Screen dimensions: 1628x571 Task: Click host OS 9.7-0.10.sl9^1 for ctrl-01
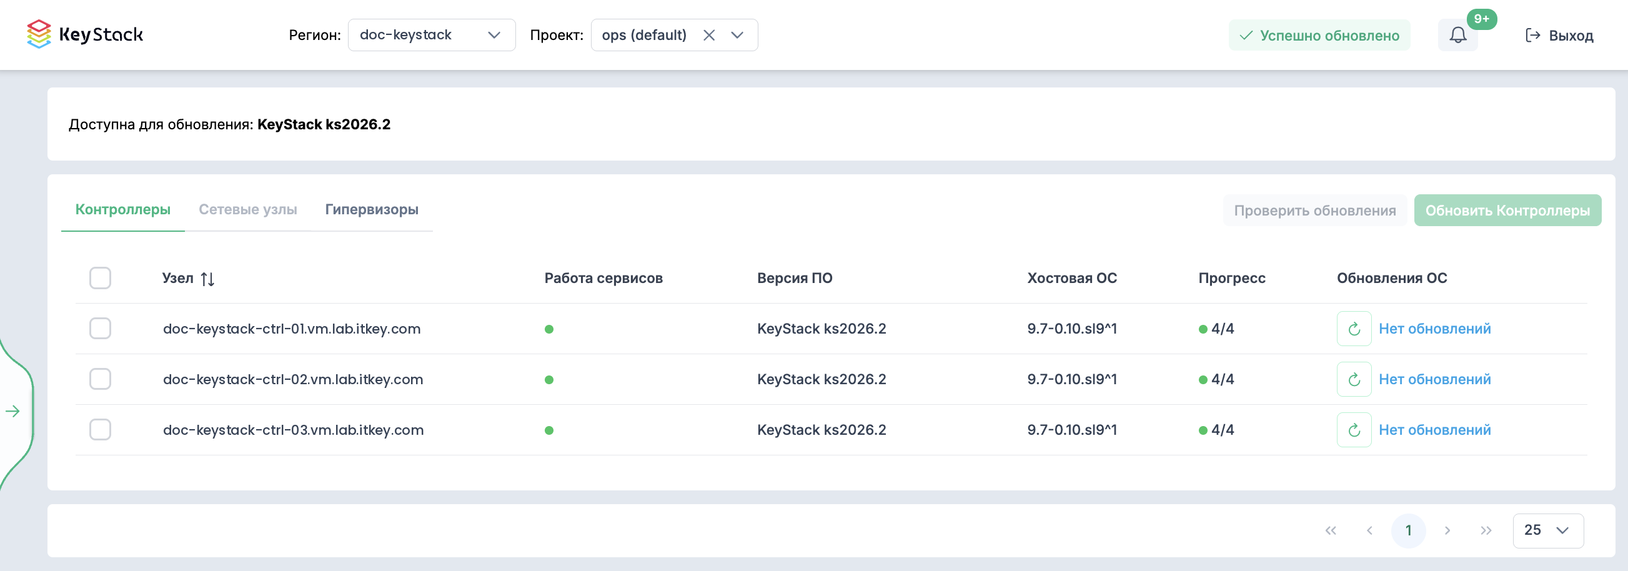click(x=1072, y=329)
